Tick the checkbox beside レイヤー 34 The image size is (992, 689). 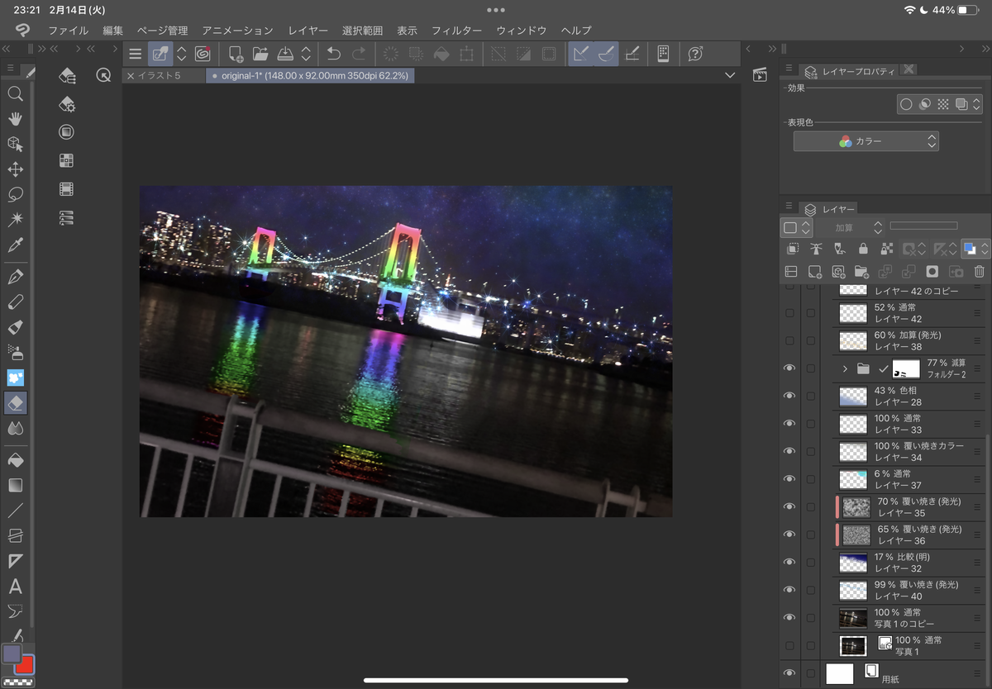click(x=811, y=451)
